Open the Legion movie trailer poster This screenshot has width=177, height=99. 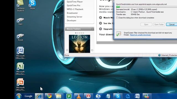point(79,44)
